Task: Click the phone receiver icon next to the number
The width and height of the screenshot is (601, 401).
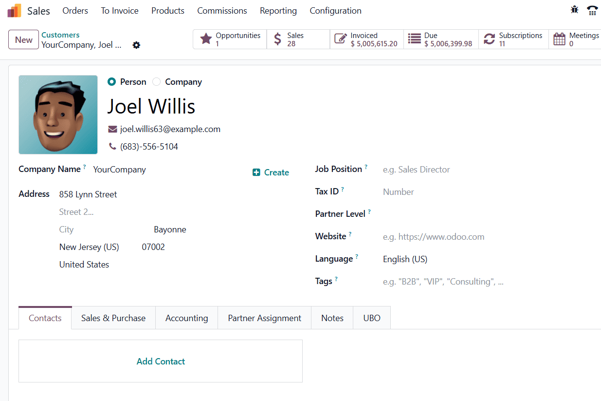Action: [111, 146]
